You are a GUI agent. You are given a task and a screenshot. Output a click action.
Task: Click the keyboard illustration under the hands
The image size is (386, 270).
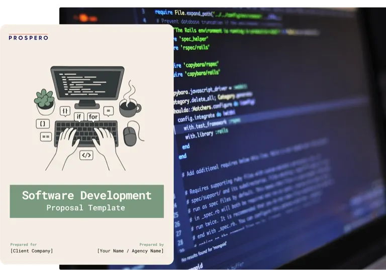[86, 133]
